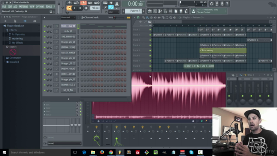
Task: Expand Generators in Plugin database
Action: 16,58
